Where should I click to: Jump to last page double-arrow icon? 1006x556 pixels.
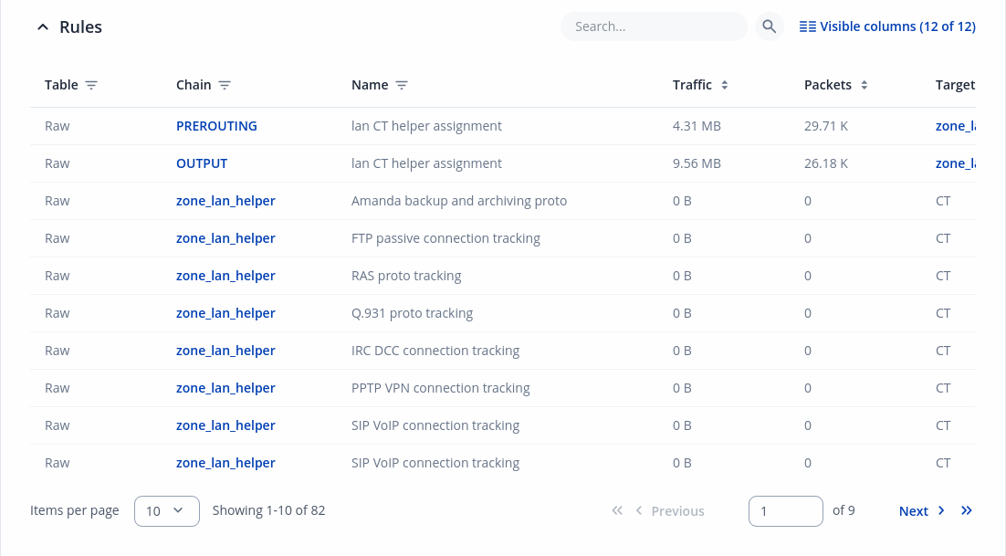click(x=967, y=511)
